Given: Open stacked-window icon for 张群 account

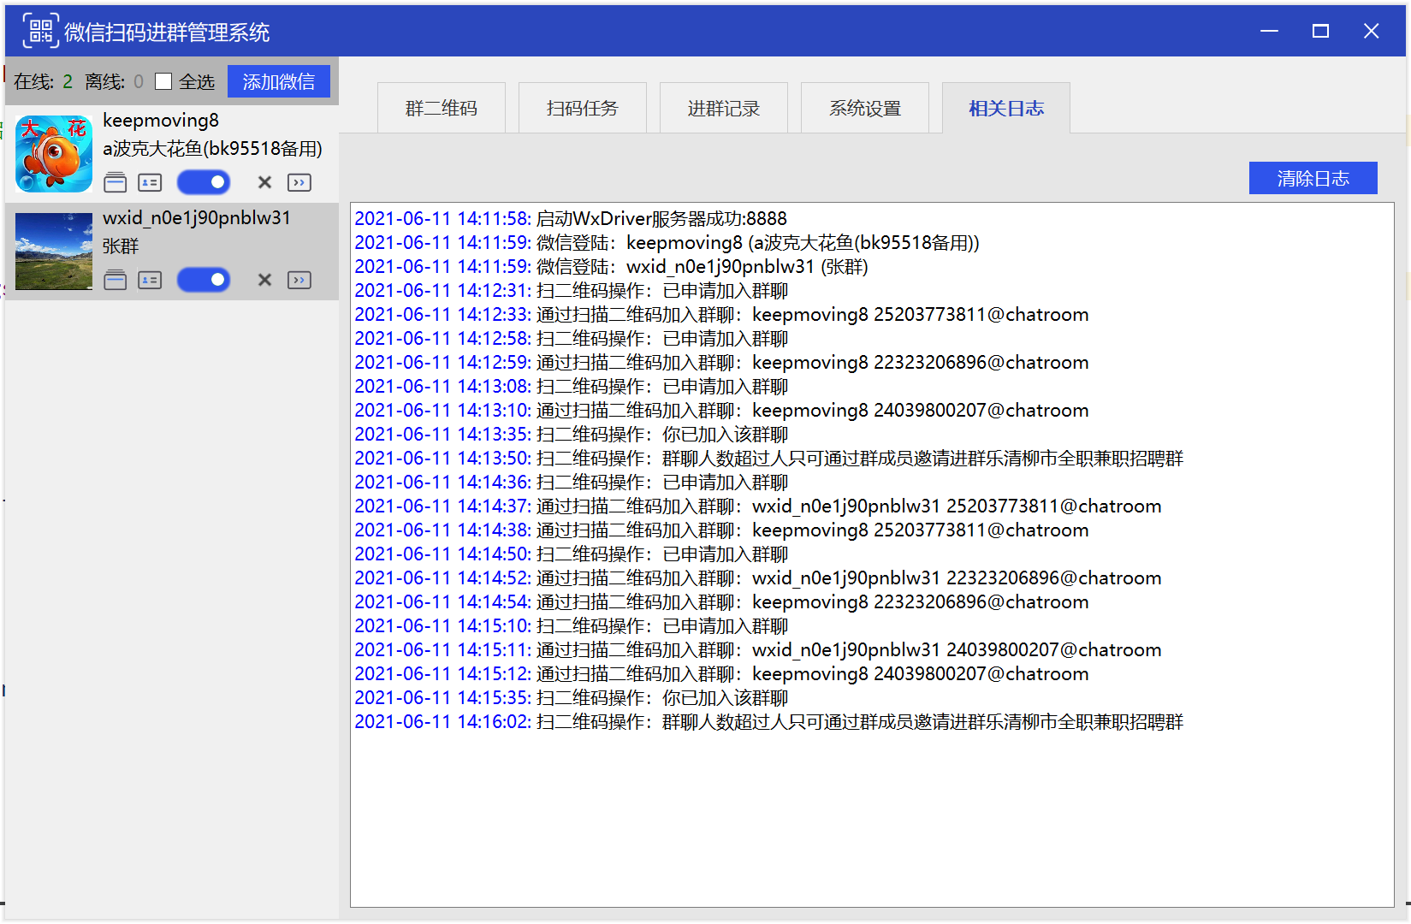Looking at the screenshot, I should (x=116, y=280).
